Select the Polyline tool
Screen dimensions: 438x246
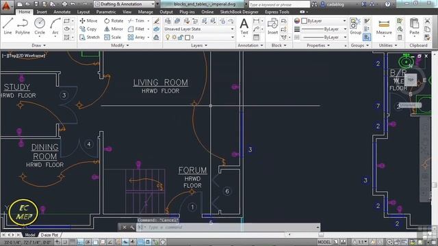[x=23, y=26]
